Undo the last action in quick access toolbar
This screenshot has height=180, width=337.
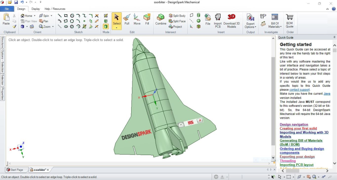pyautogui.click(x=22, y=2)
